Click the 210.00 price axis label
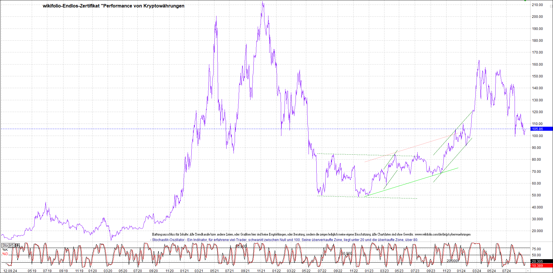This screenshot has height=273, width=553. [537, 5]
